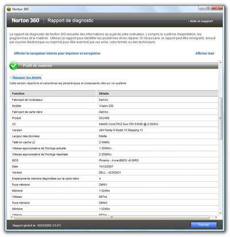Select the Fabricant de carte mère row
Viewport: 230px width, 237px height.
tap(114, 112)
